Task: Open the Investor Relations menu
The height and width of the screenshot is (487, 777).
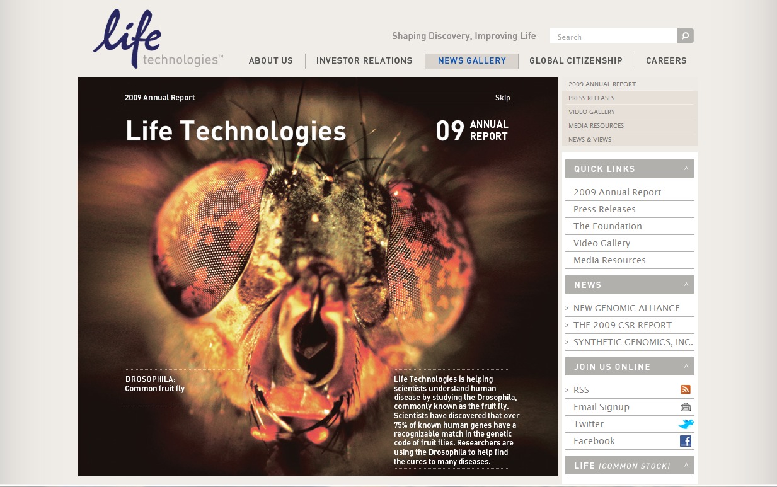Action: (x=364, y=61)
